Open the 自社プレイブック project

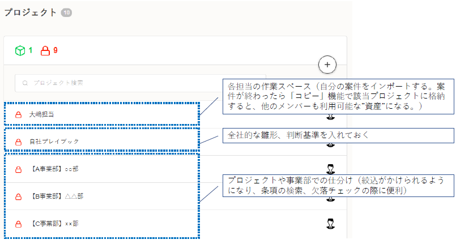pyautogui.click(x=54, y=141)
